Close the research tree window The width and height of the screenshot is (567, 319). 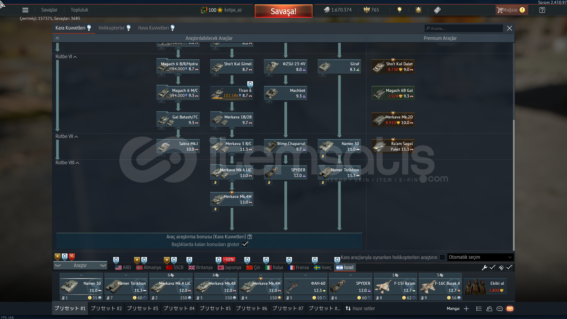(x=509, y=28)
